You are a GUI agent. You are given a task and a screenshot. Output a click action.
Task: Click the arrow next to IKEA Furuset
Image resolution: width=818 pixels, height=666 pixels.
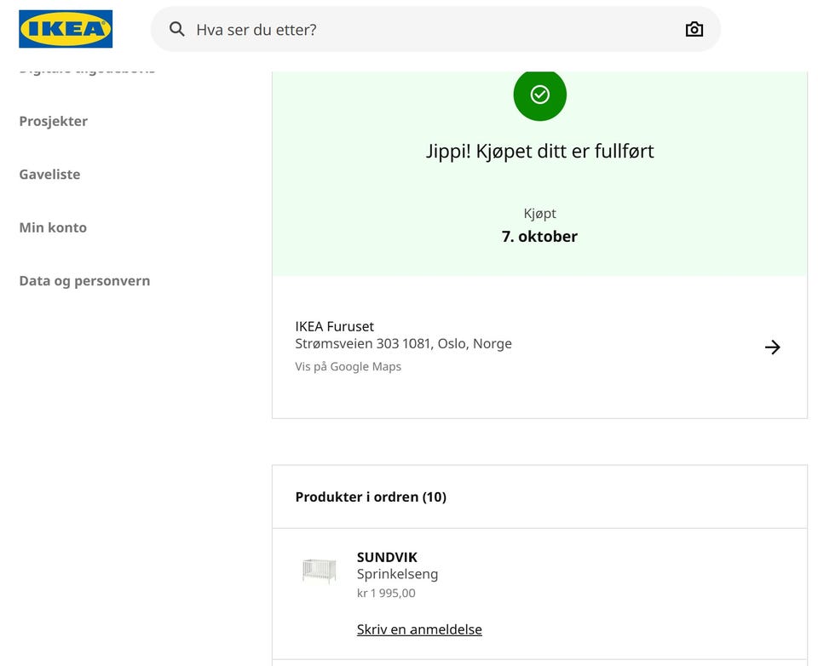click(x=772, y=347)
